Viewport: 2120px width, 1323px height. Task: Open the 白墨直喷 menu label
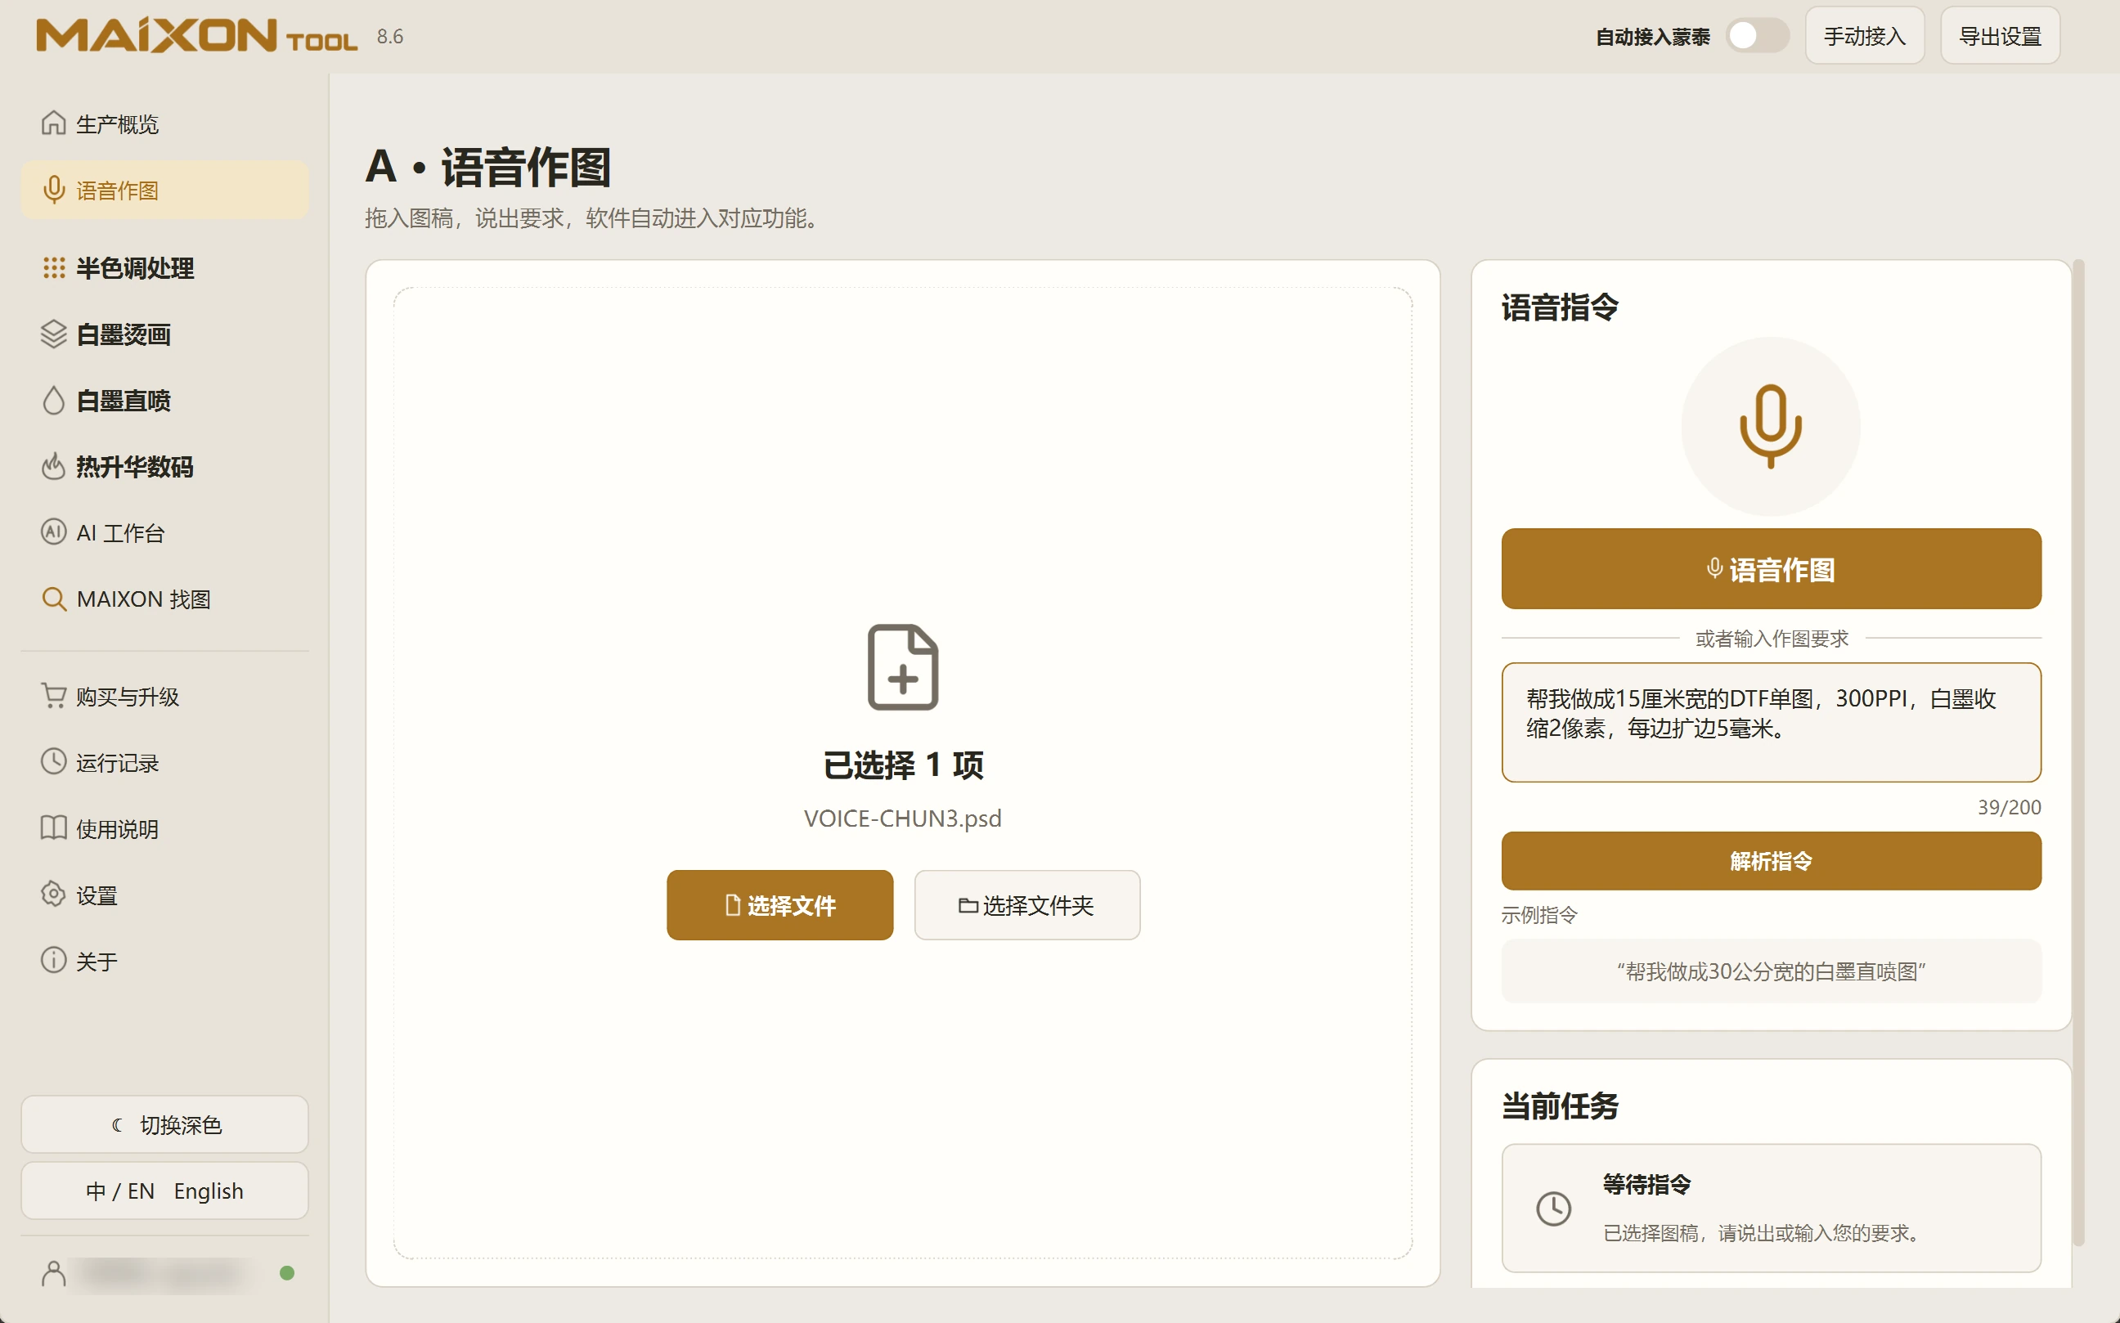click(124, 401)
